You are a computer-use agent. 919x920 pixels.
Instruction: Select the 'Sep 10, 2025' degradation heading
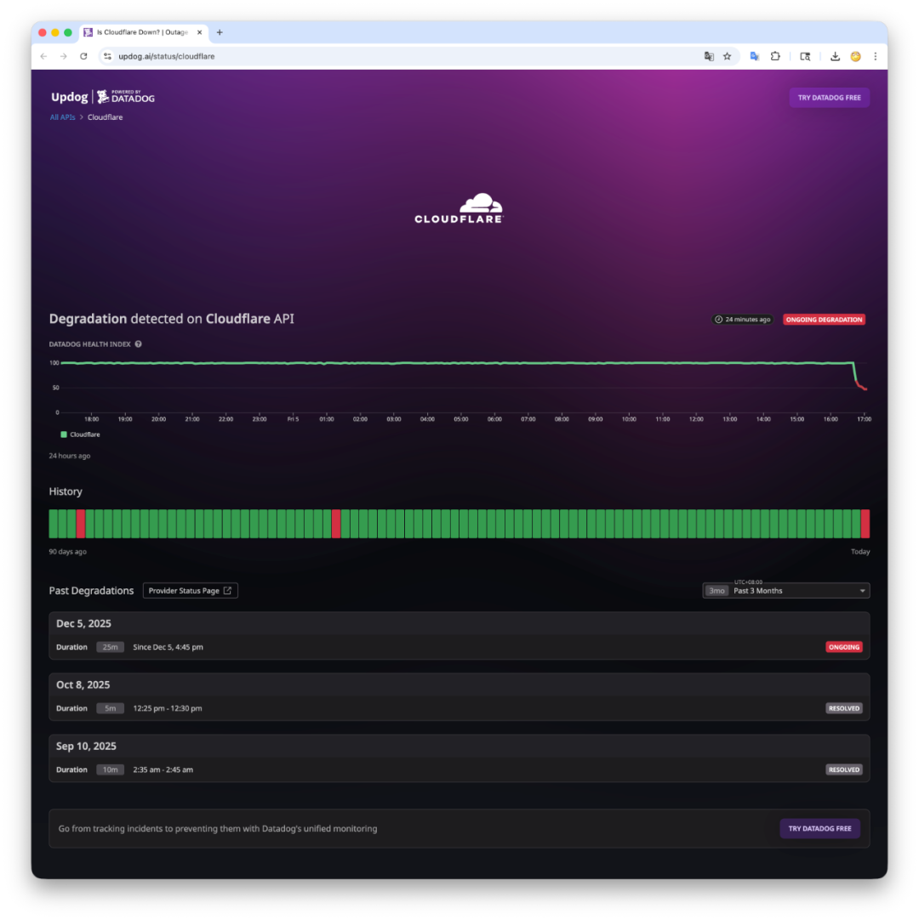pos(86,747)
